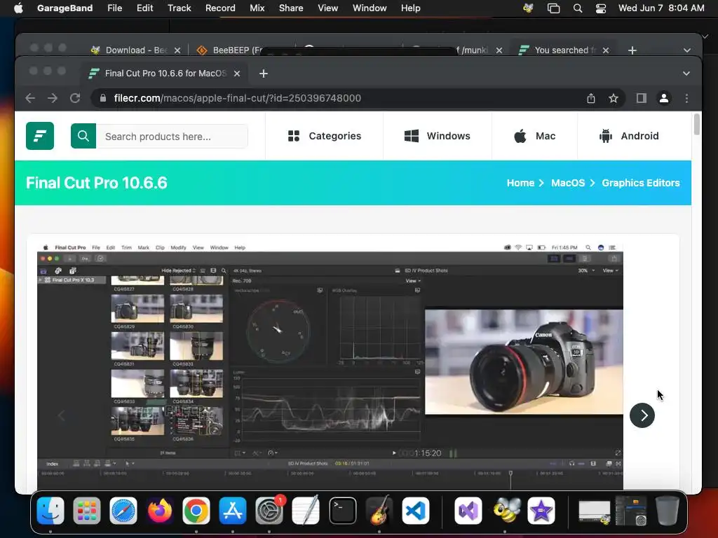The width and height of the screenshot is (718, 538).
Task: Open Firefox from the Dock
Action: click(x=160, y=511)
